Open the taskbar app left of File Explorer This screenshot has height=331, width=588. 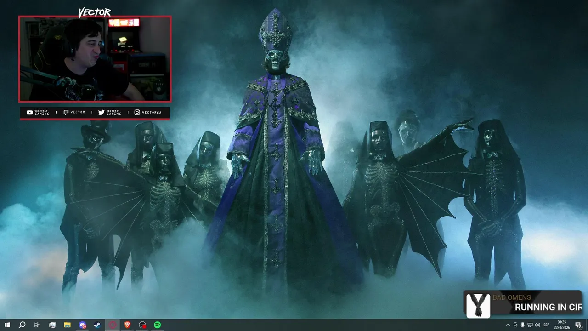(52, 325)
